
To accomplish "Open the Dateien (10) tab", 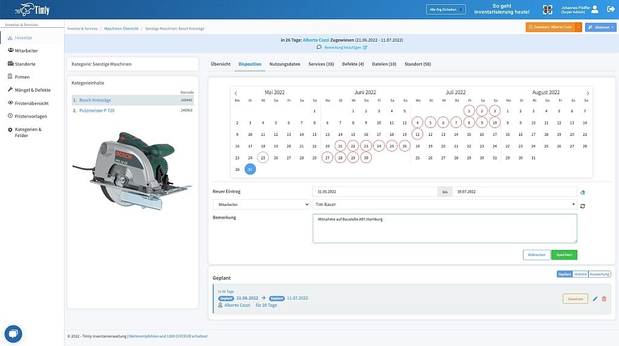I will tap(384, 64).
